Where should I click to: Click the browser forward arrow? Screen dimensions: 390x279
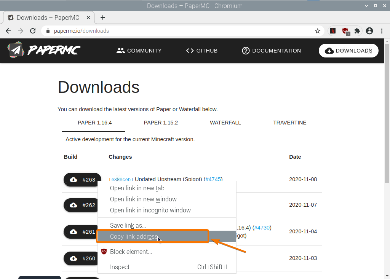(x=21, y=31)
